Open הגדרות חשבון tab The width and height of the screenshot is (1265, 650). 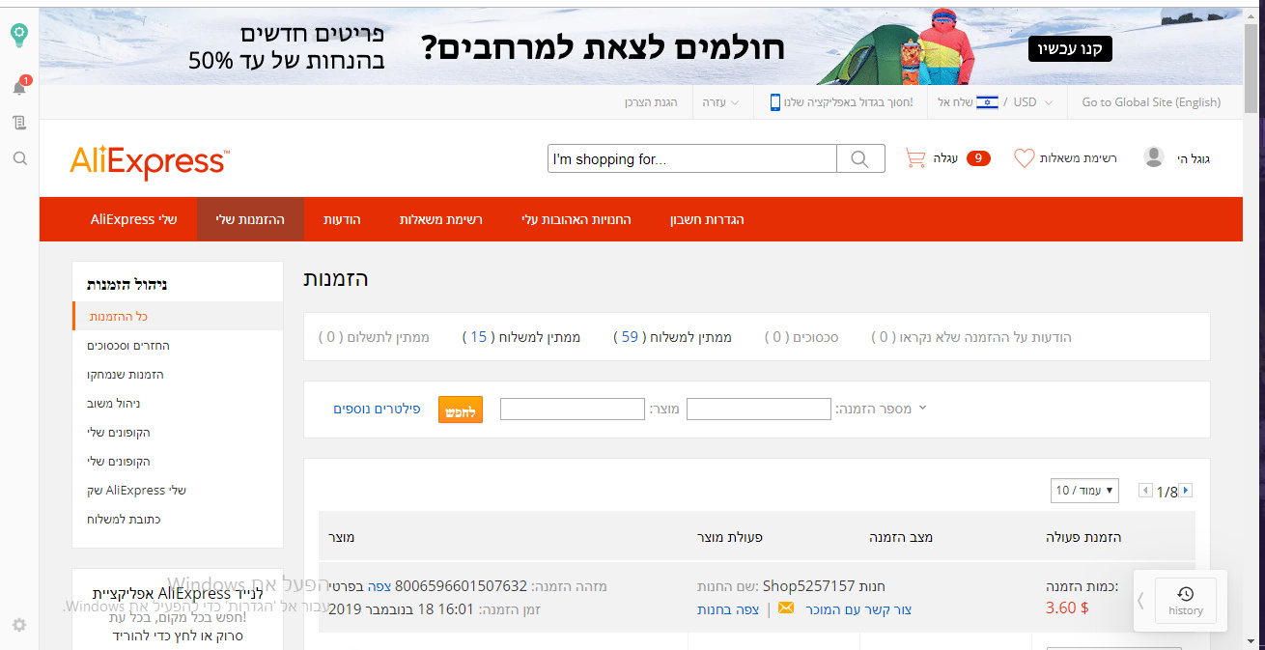tap(707, 219)
